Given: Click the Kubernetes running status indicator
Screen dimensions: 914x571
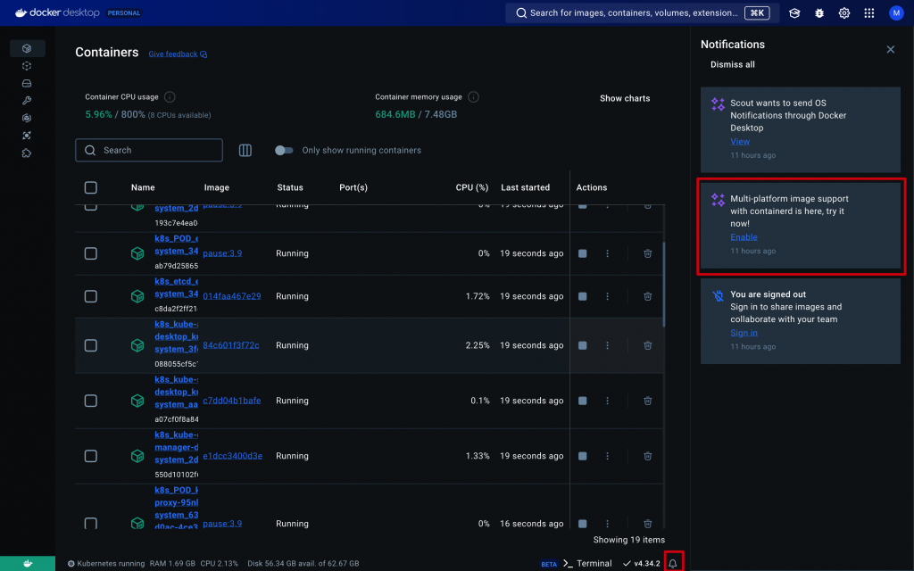Looking at the screenshot, I should click(106, 564).
